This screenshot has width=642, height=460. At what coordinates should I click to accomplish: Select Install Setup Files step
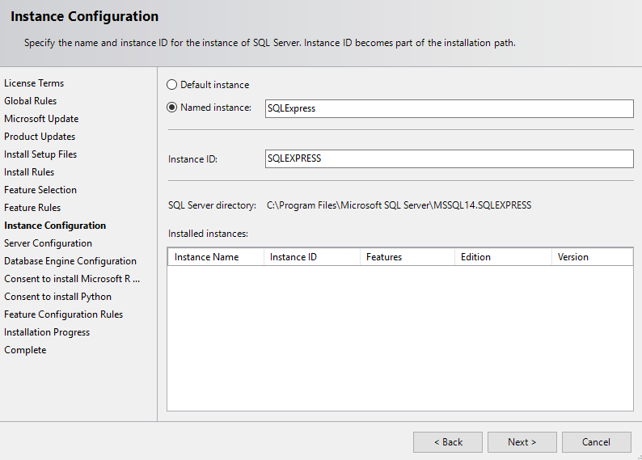click(40, 154)
